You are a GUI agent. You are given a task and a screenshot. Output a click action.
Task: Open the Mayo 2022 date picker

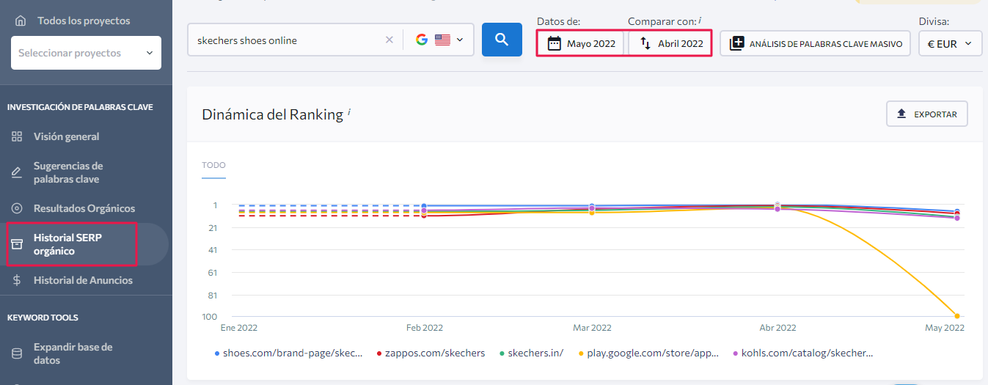[x=581, y=43]
